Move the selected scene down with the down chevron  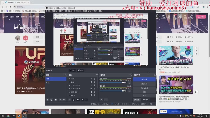pyautogui.click(x=64, y=100)
